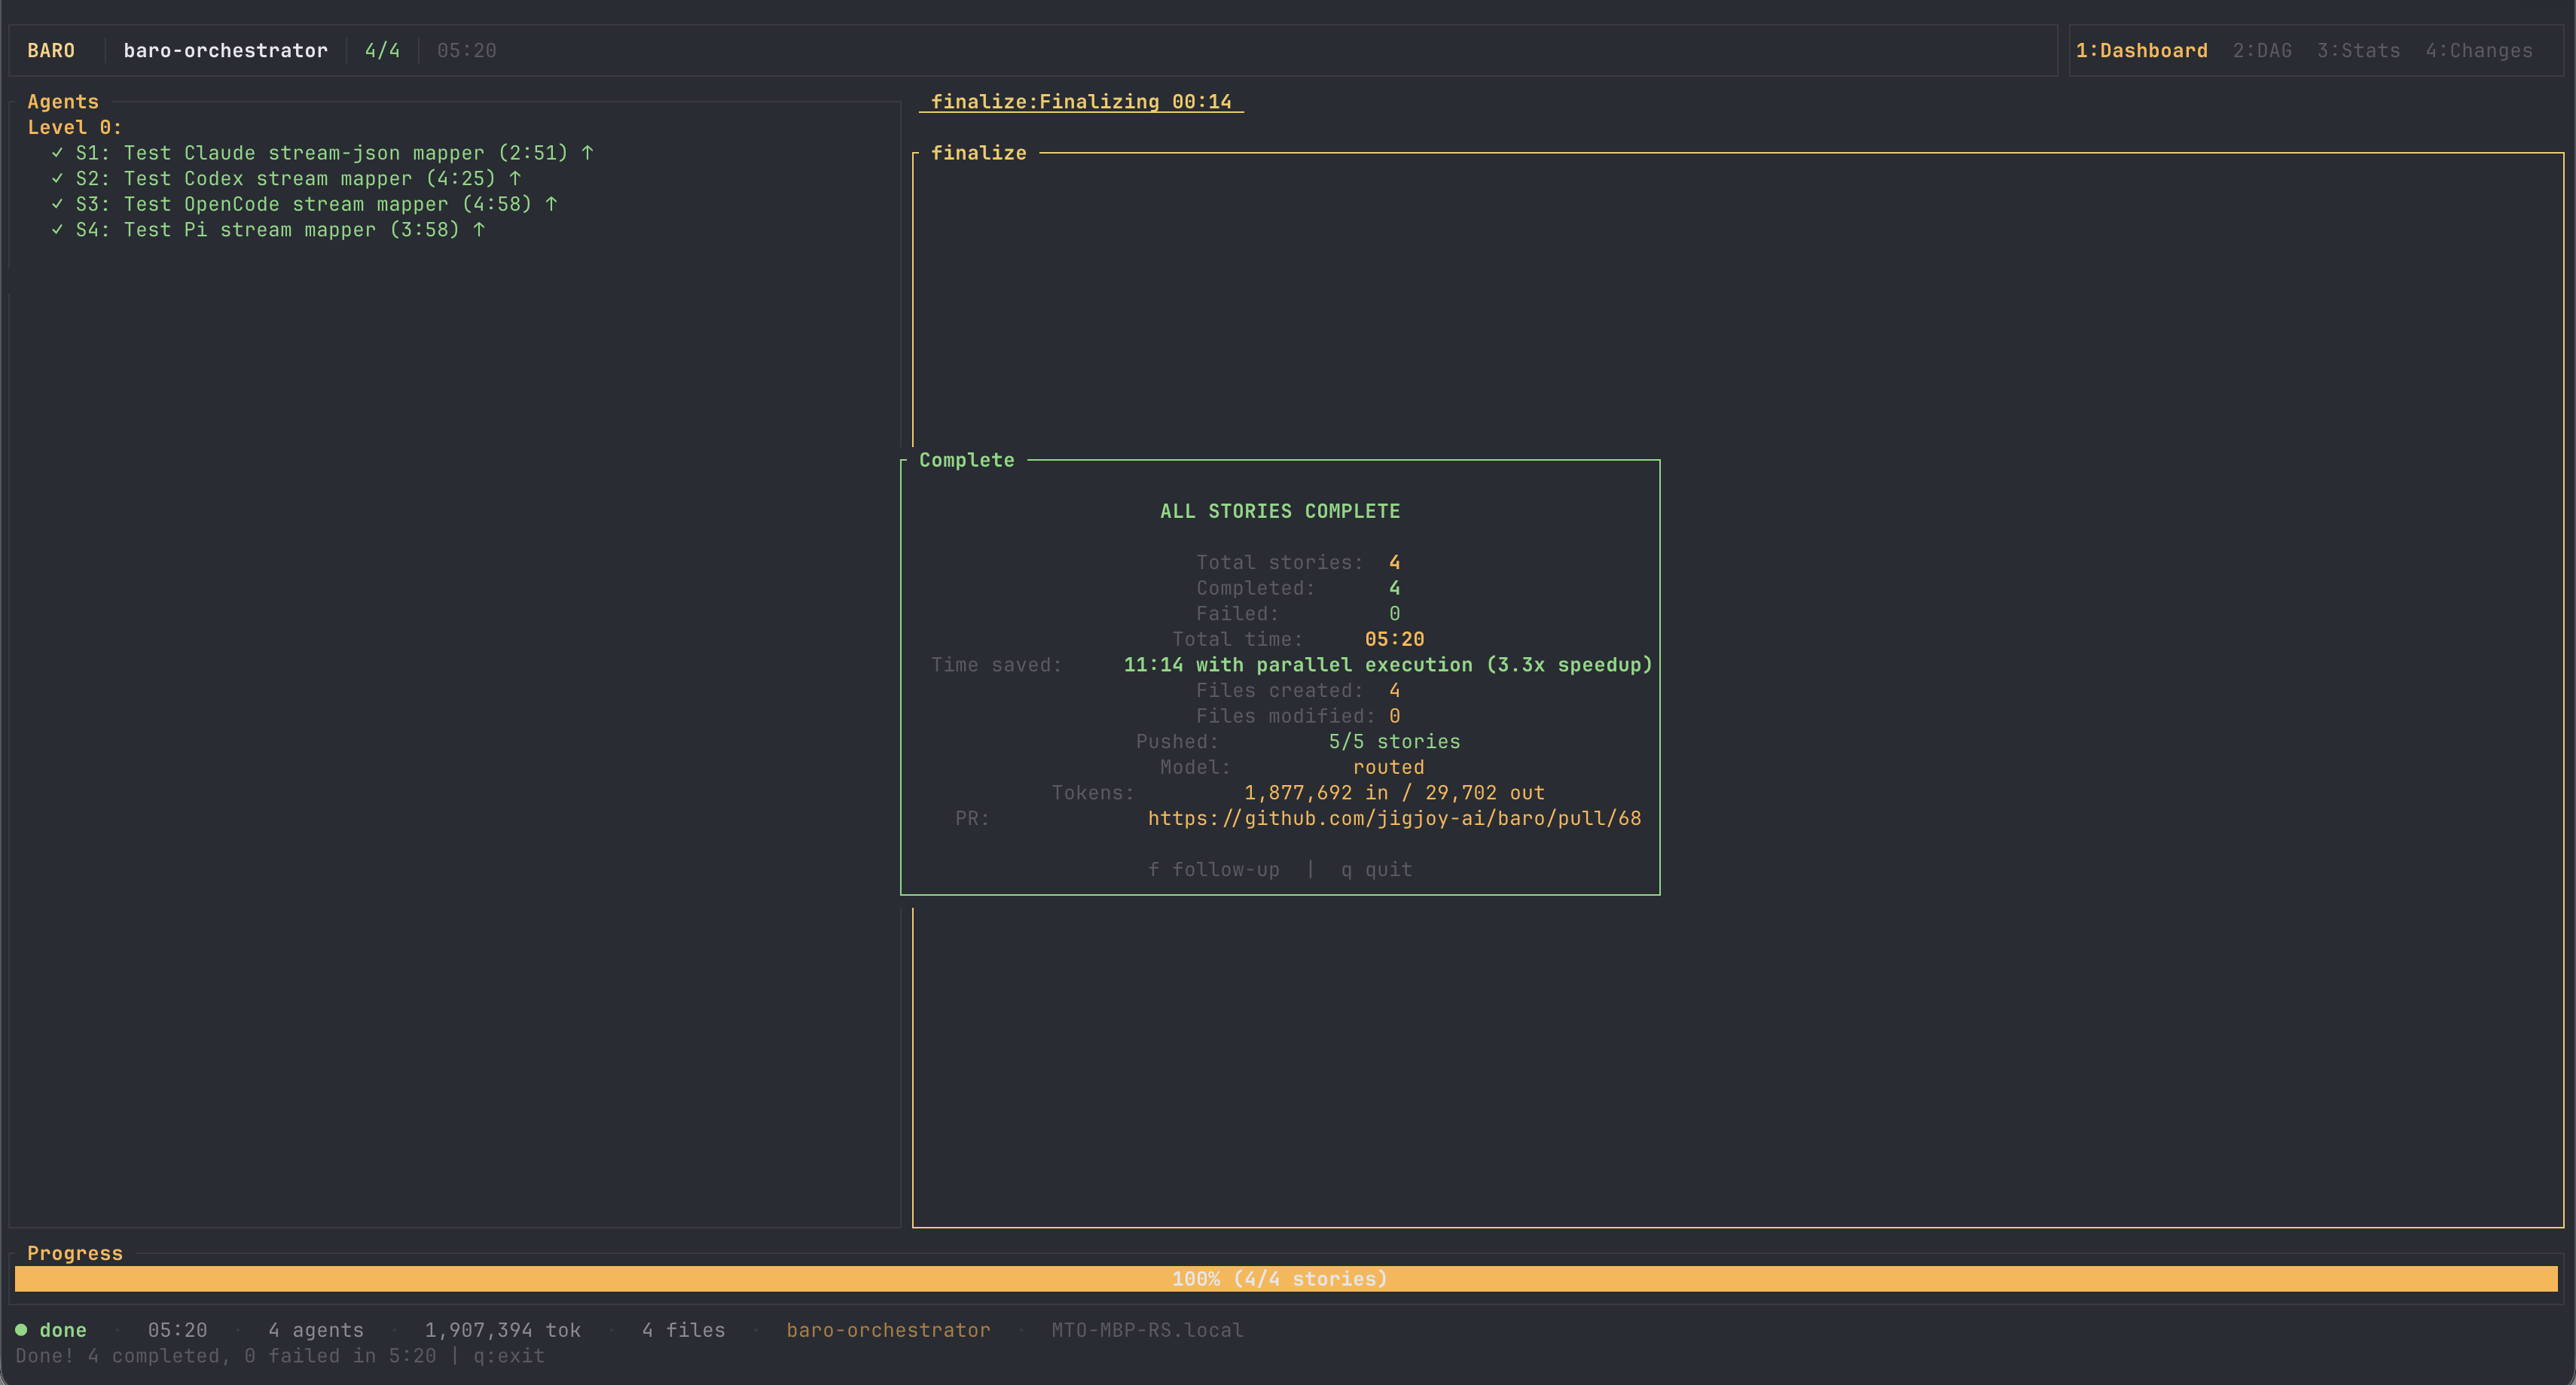
Task: Select S4 Test Pi stream mapper row
Action: [268, 229]
